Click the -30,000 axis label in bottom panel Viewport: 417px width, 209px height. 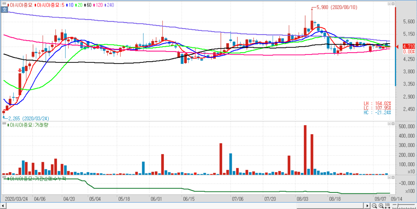[x=407, y=183]
